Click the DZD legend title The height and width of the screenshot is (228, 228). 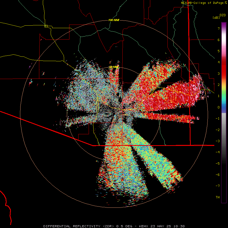(223, 15)
